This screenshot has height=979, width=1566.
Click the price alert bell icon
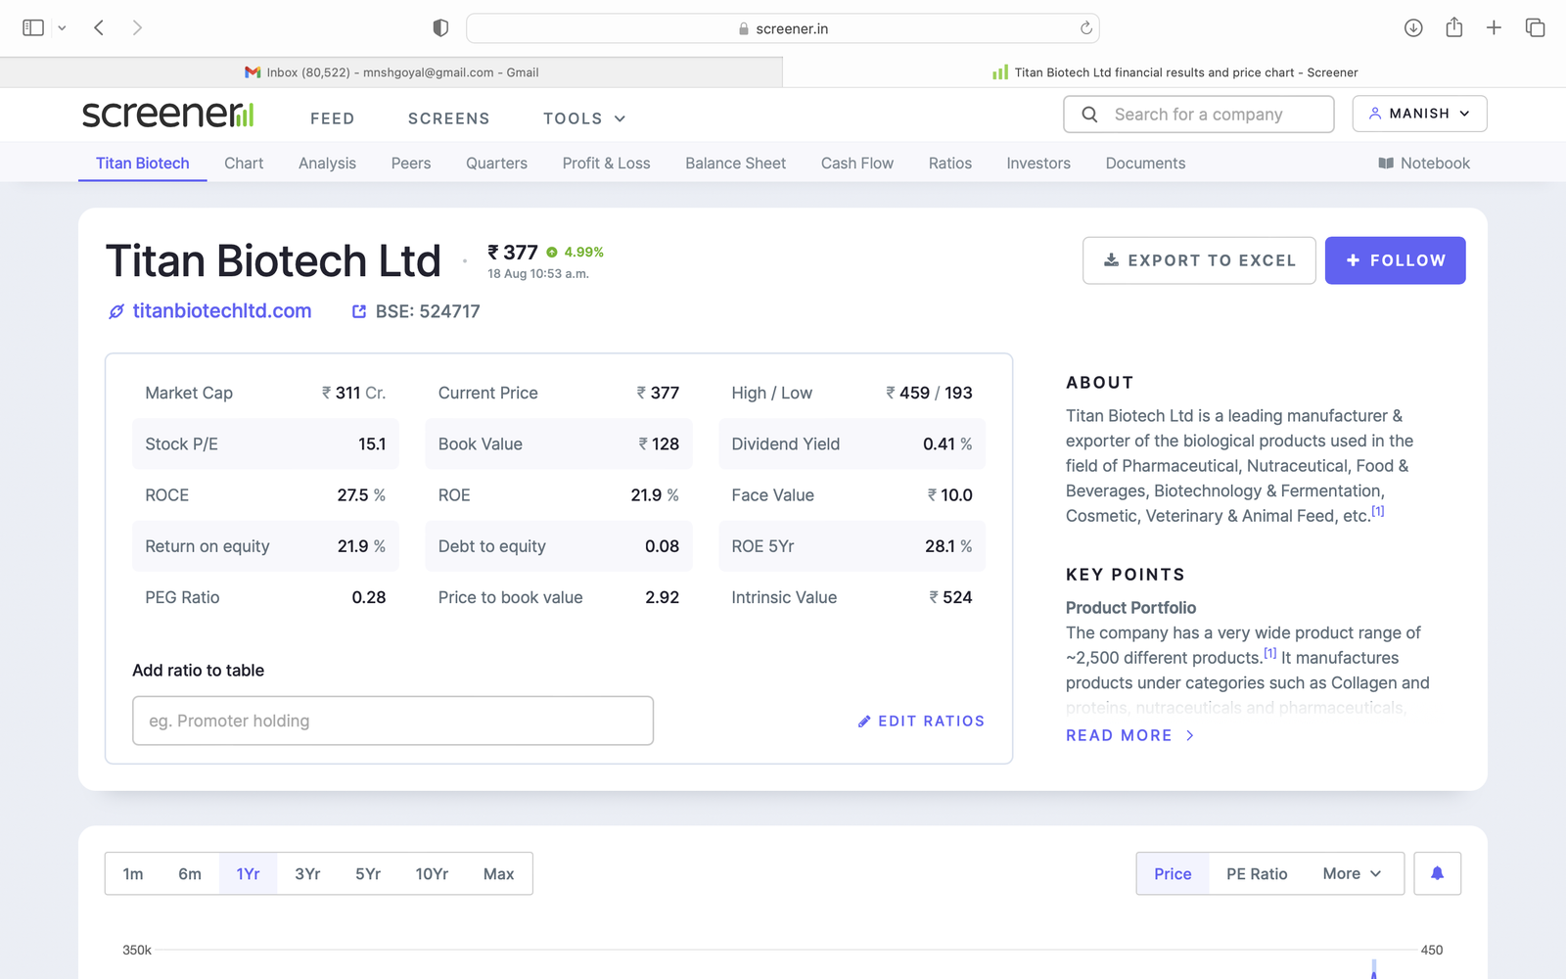point(1437,873)
